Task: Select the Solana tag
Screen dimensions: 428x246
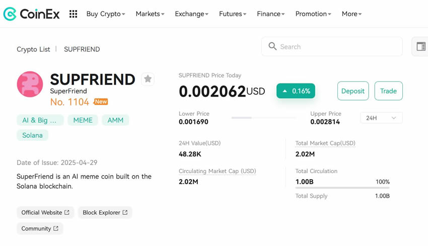Action: point(33,135)
